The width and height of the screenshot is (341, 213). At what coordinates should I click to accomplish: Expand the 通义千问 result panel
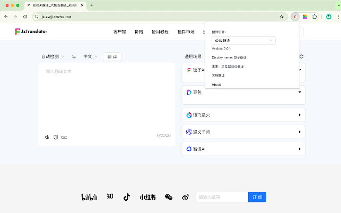point(300,132)
